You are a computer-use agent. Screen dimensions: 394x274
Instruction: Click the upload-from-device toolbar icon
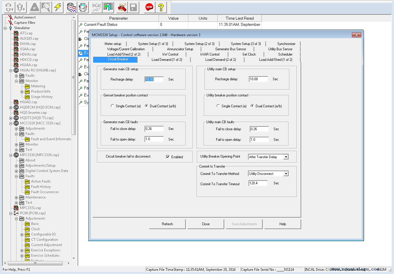(x=9, y=7)
